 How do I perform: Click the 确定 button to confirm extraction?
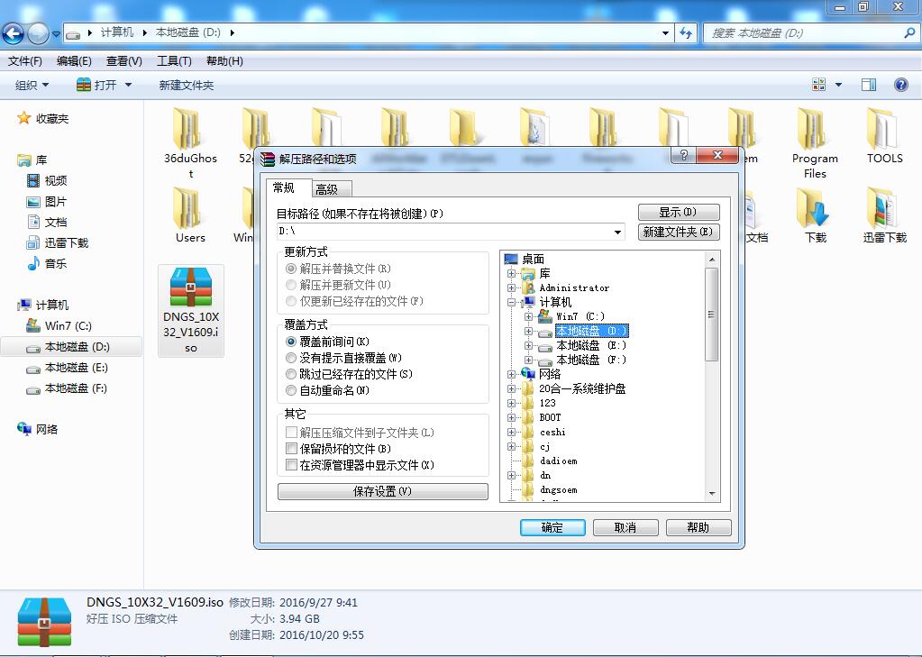(552, 527)
